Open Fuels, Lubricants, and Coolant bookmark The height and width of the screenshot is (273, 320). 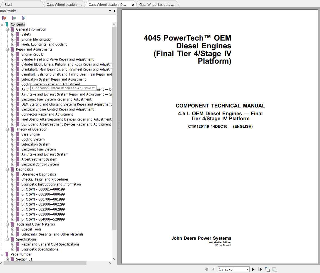click(x=44, y=44)
